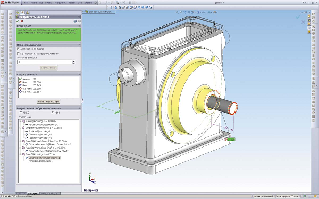Collapse the Simple Hole3@Housing-1 tree node
The height and width of the screenshot is (199, 319).
21,128
